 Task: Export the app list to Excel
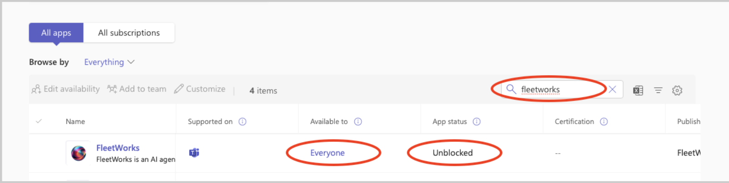pyautogui.click(x=638, y=91)
